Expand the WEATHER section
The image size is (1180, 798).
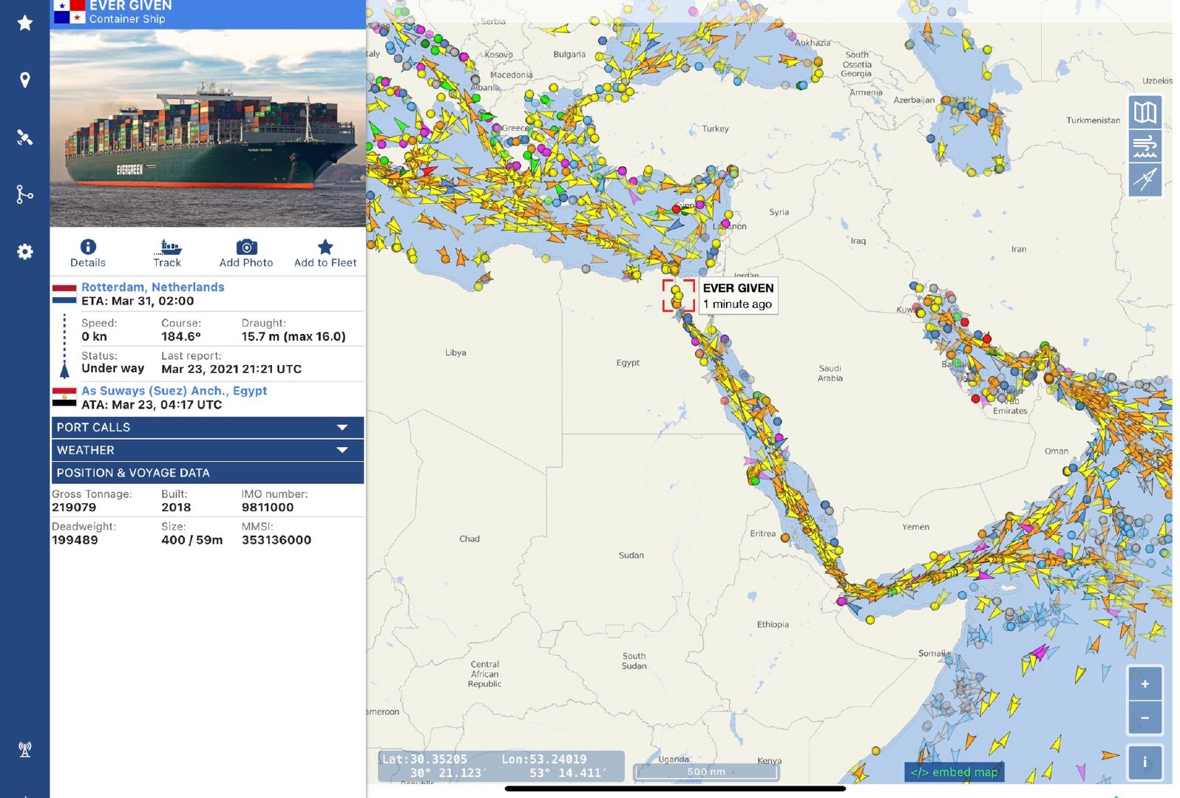[x=207, y=450]
